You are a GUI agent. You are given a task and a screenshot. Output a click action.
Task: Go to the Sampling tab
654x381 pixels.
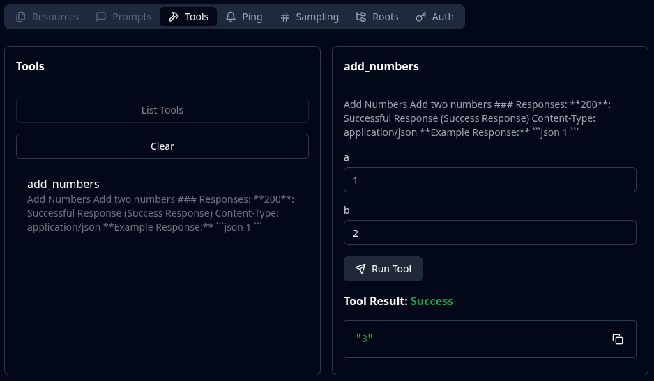tap(310, 17)
